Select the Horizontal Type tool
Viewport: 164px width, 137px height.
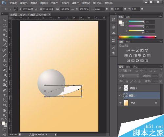[4, 95]
